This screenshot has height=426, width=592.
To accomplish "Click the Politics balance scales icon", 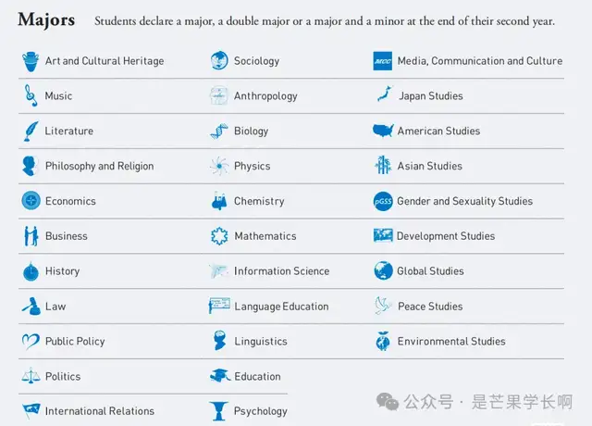I will 31,376.
